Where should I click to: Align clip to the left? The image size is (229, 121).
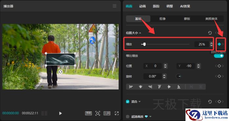pyautogui.click(x=131, y=87)
